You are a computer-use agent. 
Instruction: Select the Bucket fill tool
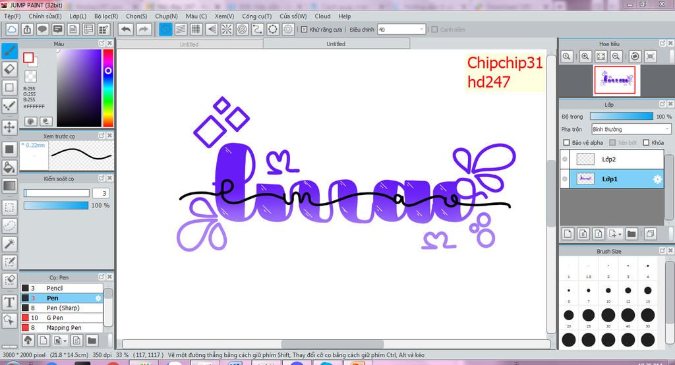click(x=9, y=167)
